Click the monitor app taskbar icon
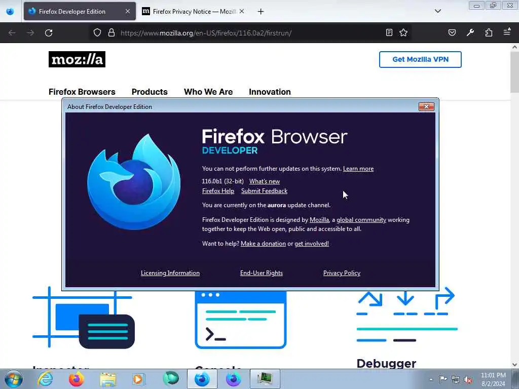This screenshot has width=519, height=389. click(265, 379)
